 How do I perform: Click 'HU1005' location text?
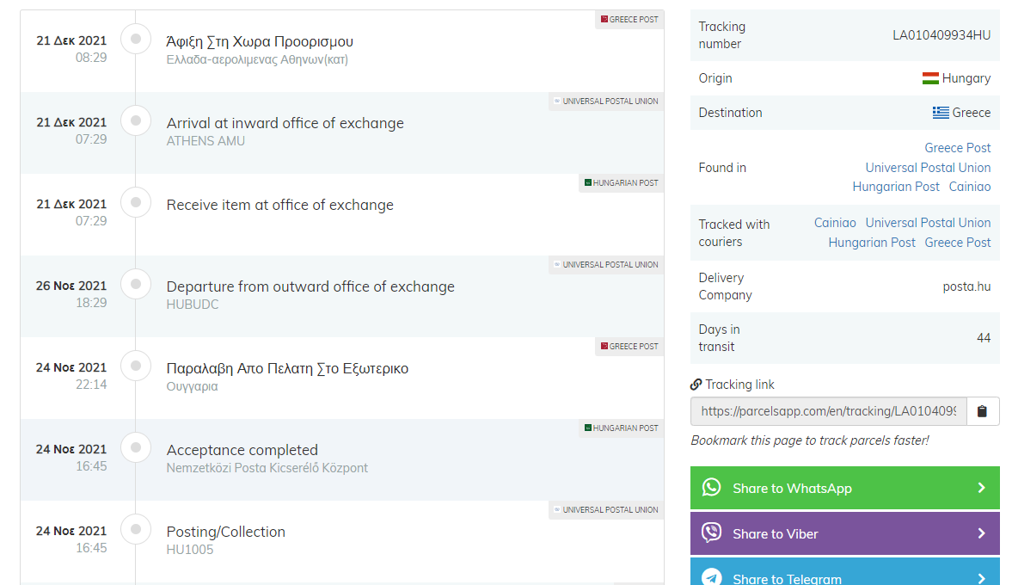189,550
